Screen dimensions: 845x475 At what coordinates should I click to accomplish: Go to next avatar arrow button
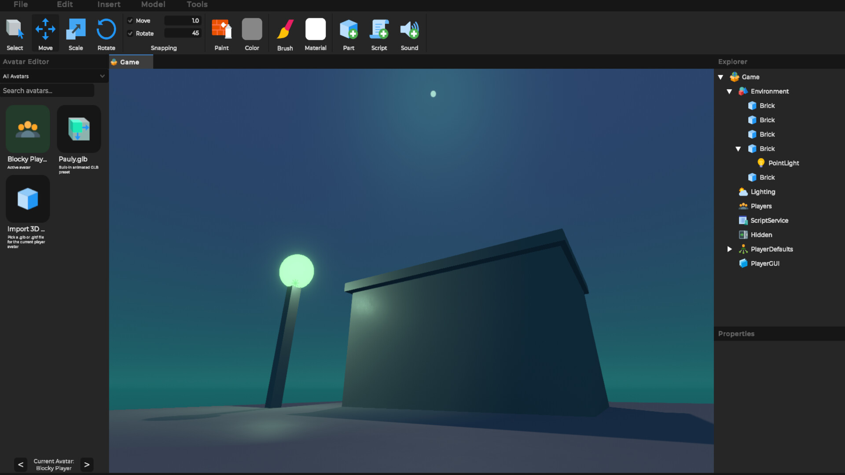[x=87, y=464]
